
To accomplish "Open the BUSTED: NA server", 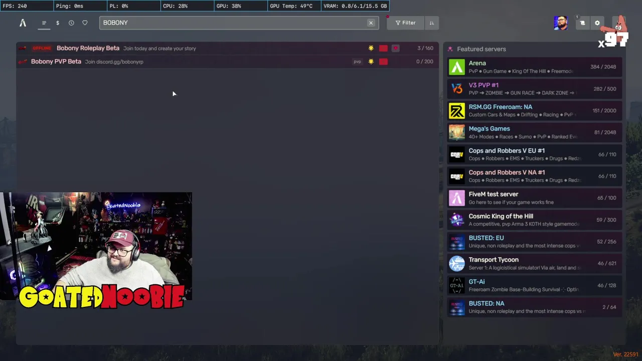I will pyautogui.click(x=535, y=307).
